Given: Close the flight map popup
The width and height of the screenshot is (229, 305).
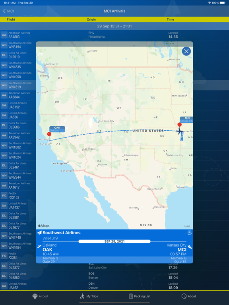Looking at the screenshot, I should tap(186, 51).
